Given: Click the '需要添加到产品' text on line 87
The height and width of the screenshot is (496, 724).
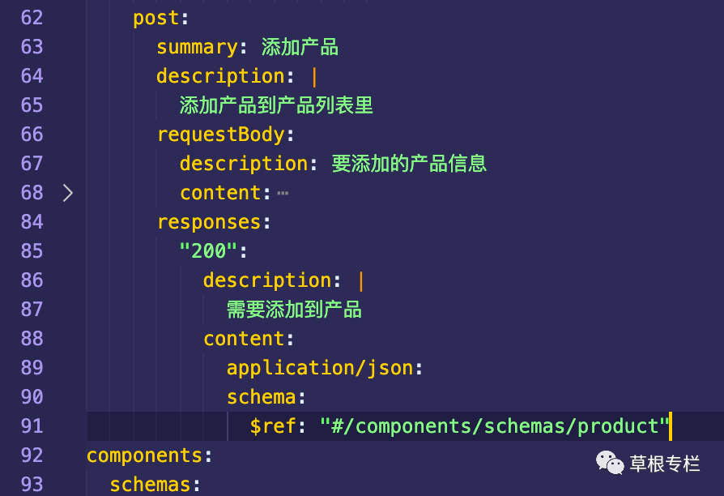Looking at the screenshot, I should click(x=294, y=310).
